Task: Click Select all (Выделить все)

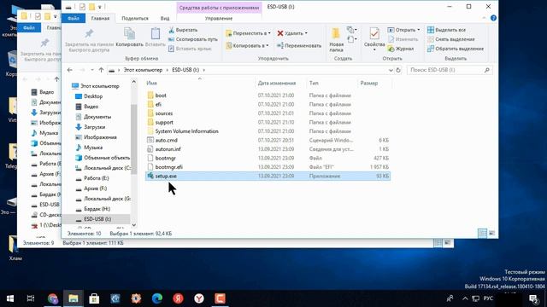Action: (446, 30)
